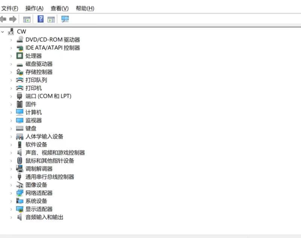
Task: Select the 声音、视频和游戏控制器 item
Action: click(55, 153)
